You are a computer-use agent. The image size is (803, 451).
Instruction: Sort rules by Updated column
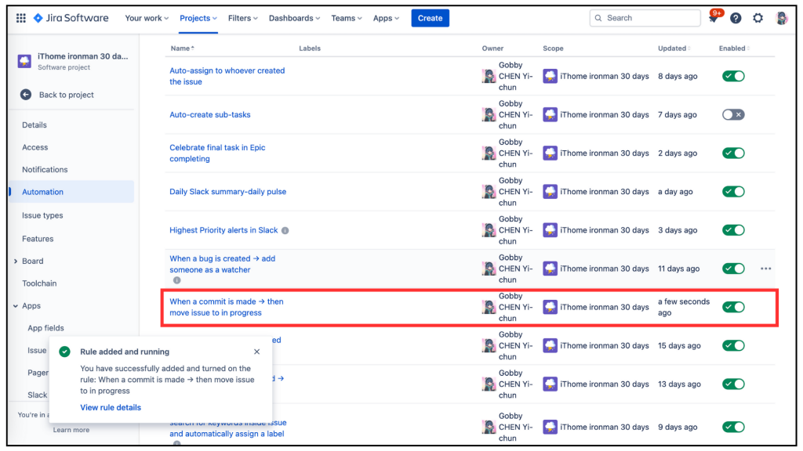click(674, 48)
